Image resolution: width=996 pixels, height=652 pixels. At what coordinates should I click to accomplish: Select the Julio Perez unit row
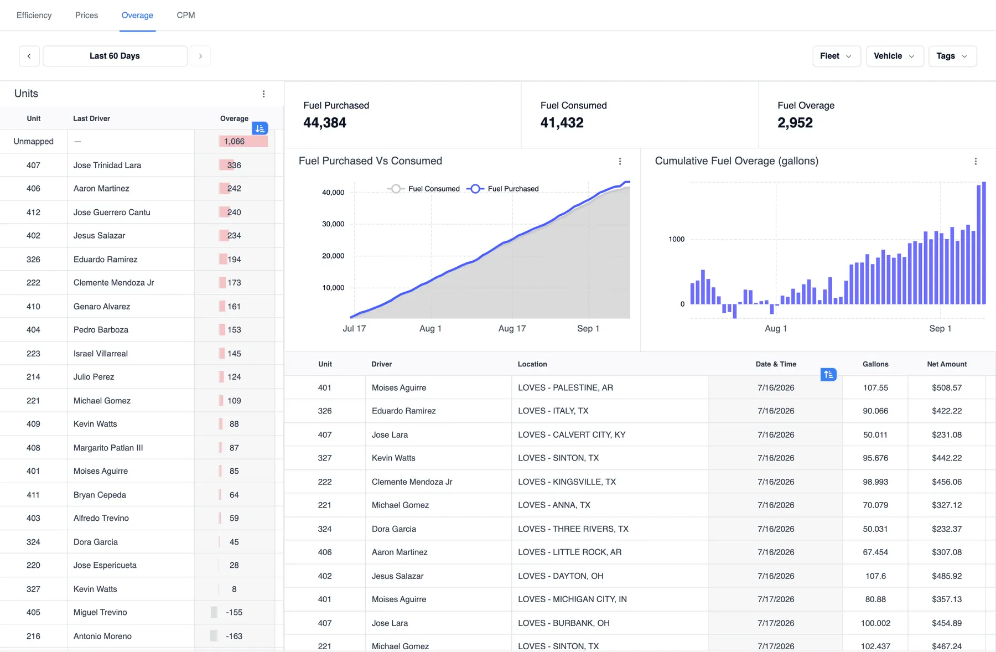pyautogui.click(x=142, y=377)
